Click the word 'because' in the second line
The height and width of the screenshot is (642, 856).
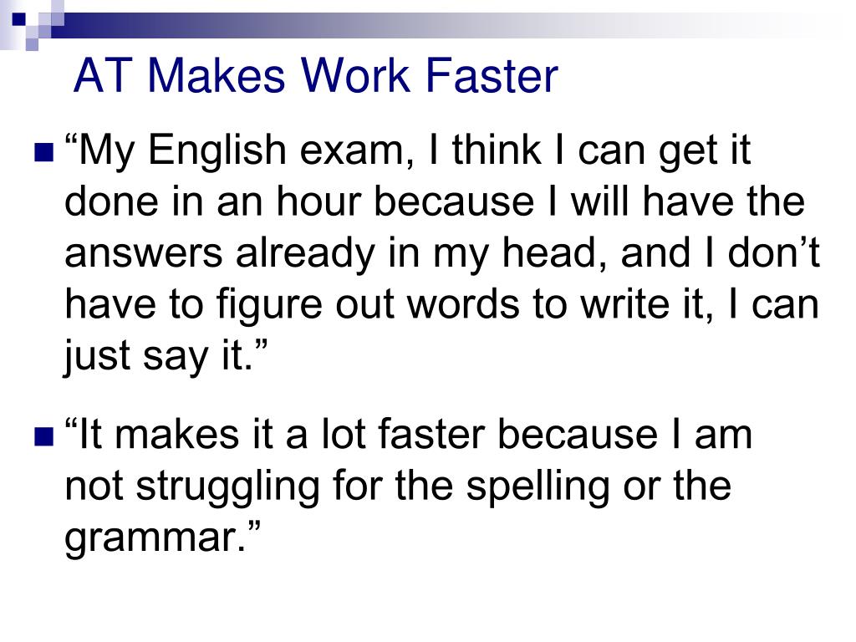coord(454,201)
